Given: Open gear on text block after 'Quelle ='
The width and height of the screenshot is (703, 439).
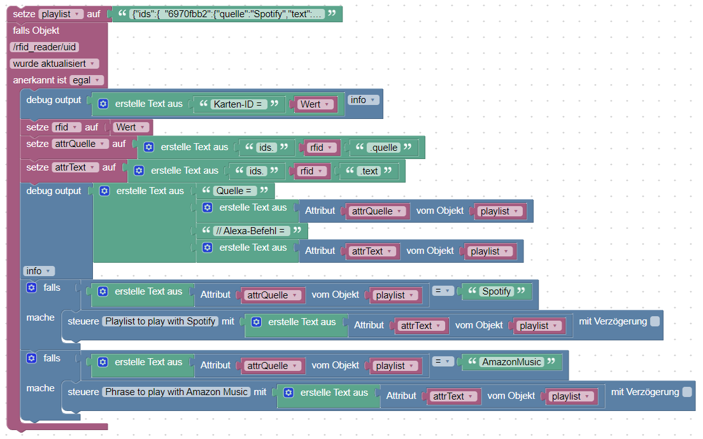Looking at the screenshot, I should coord(207,207).
